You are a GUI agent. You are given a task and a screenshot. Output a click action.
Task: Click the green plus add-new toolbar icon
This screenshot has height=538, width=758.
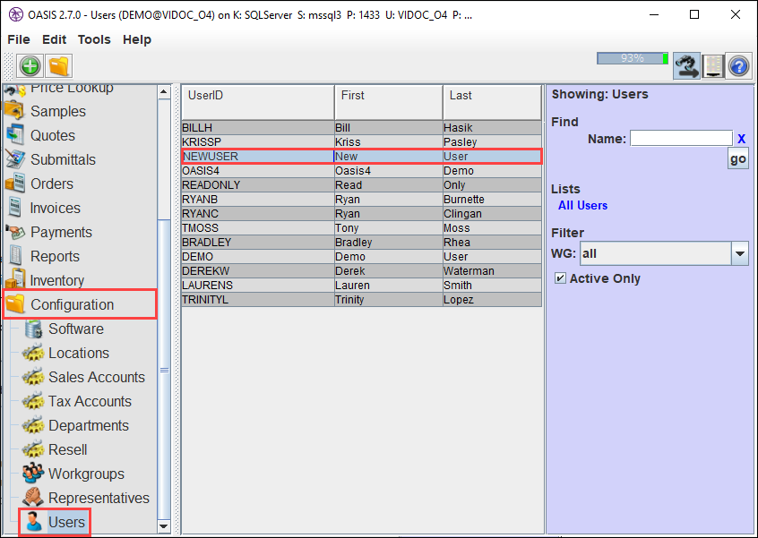30,65
